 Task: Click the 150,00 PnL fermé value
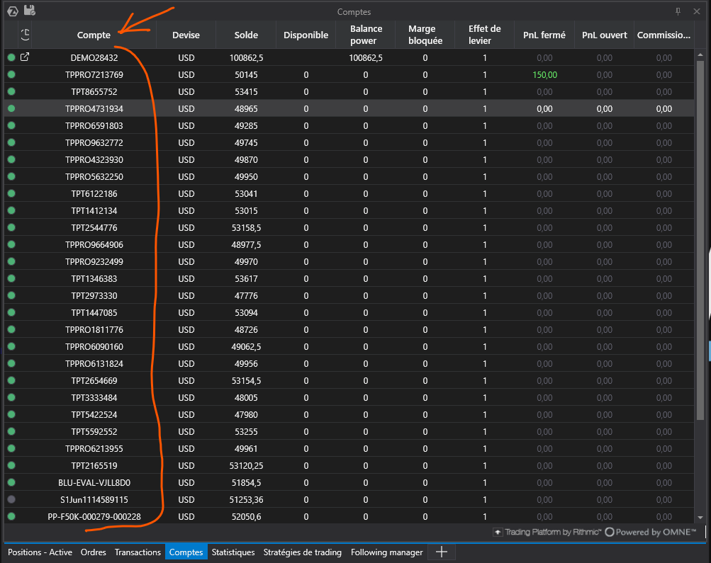pos(544,75)
